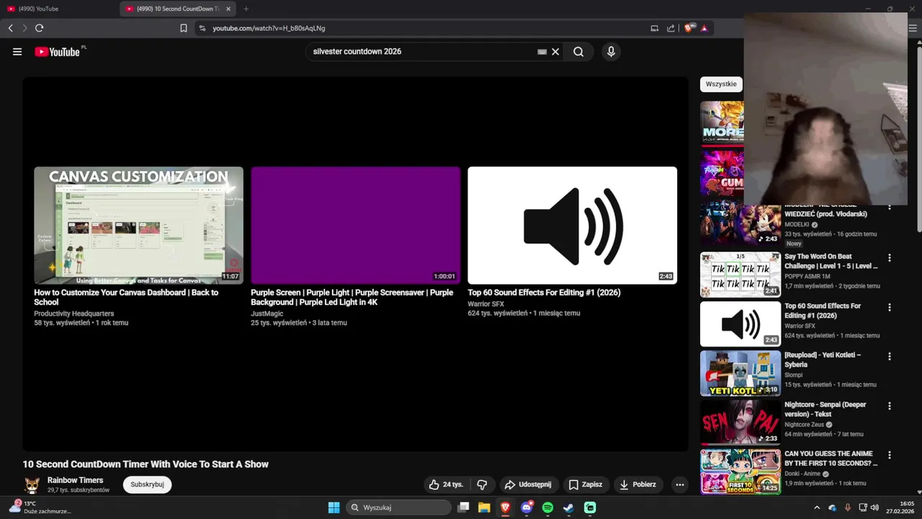Image resolution: width=922 pixels, height=519 pixels.
Task: Open the Rainbow Timers channel name
Action: [x=75, y=480]
